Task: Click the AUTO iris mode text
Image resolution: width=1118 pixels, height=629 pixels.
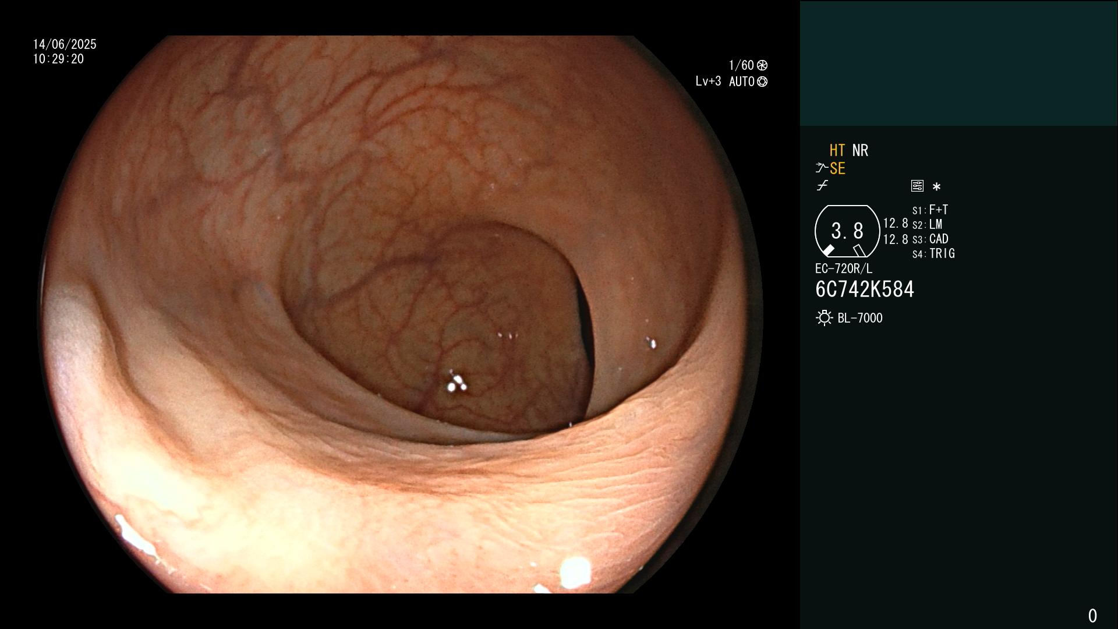Action: [x=742, y=82]
